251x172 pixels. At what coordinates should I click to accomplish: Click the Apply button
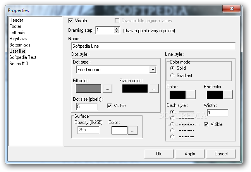pos(190,154)
